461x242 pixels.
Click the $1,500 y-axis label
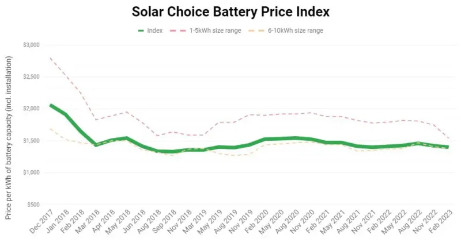tap(30, 141)
